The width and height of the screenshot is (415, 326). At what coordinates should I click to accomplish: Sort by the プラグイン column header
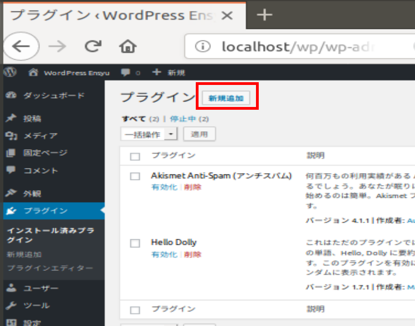click(x=173, y=155)
